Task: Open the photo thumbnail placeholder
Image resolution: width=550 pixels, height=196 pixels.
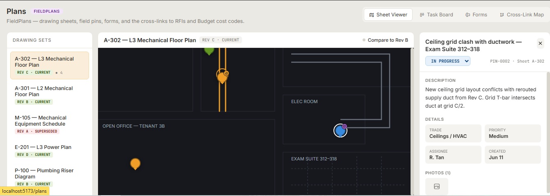Action: point(437,186)
